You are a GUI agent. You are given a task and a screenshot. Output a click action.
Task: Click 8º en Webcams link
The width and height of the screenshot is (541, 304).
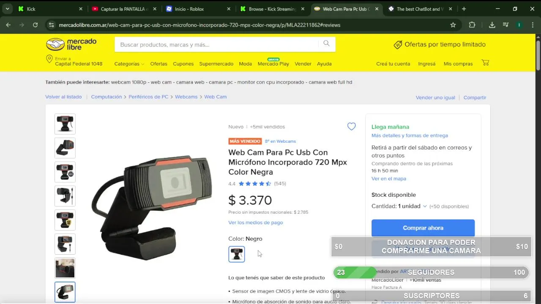(280, 141)
